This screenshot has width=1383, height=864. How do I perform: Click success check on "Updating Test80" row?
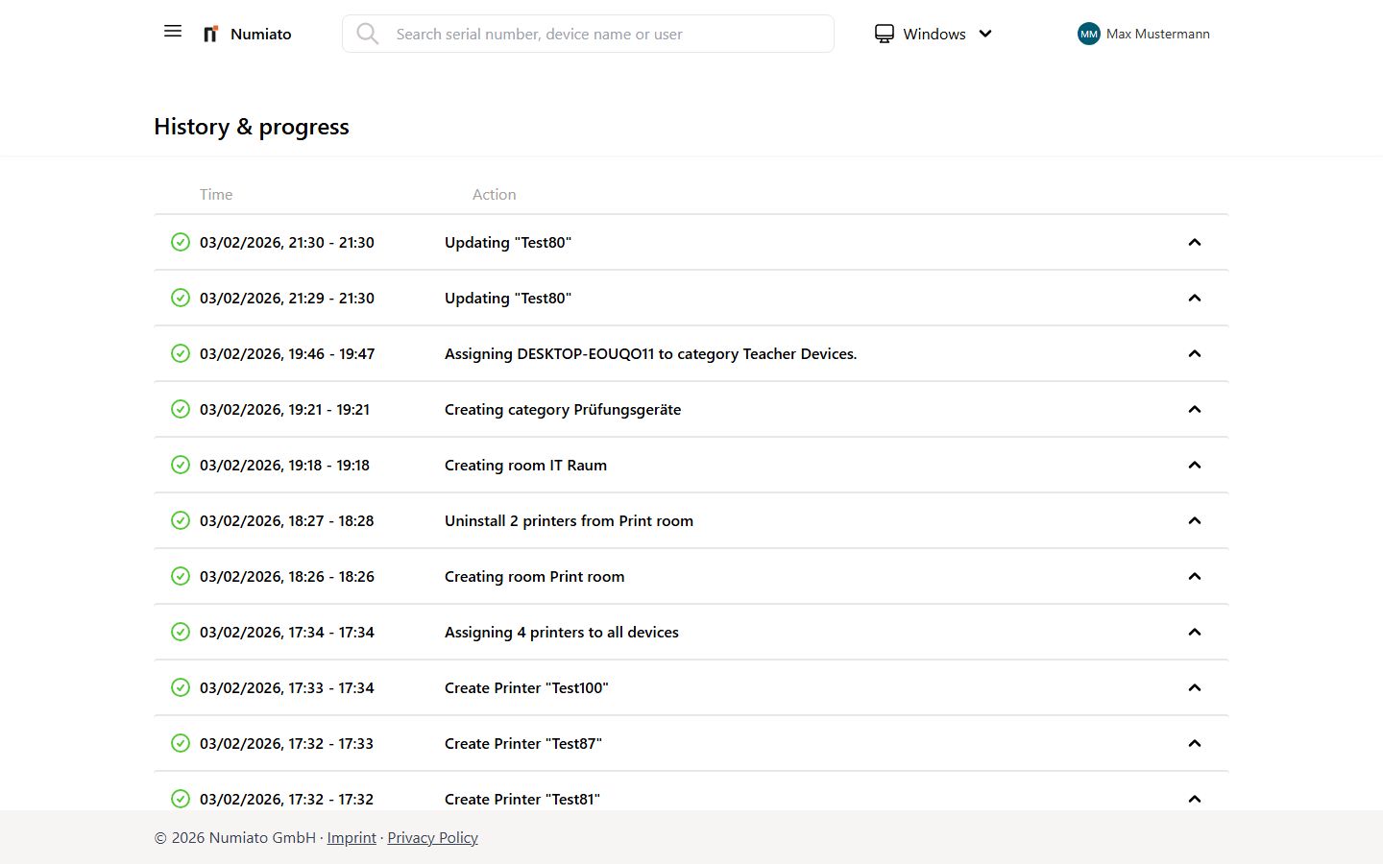click(x=181, y=242)
